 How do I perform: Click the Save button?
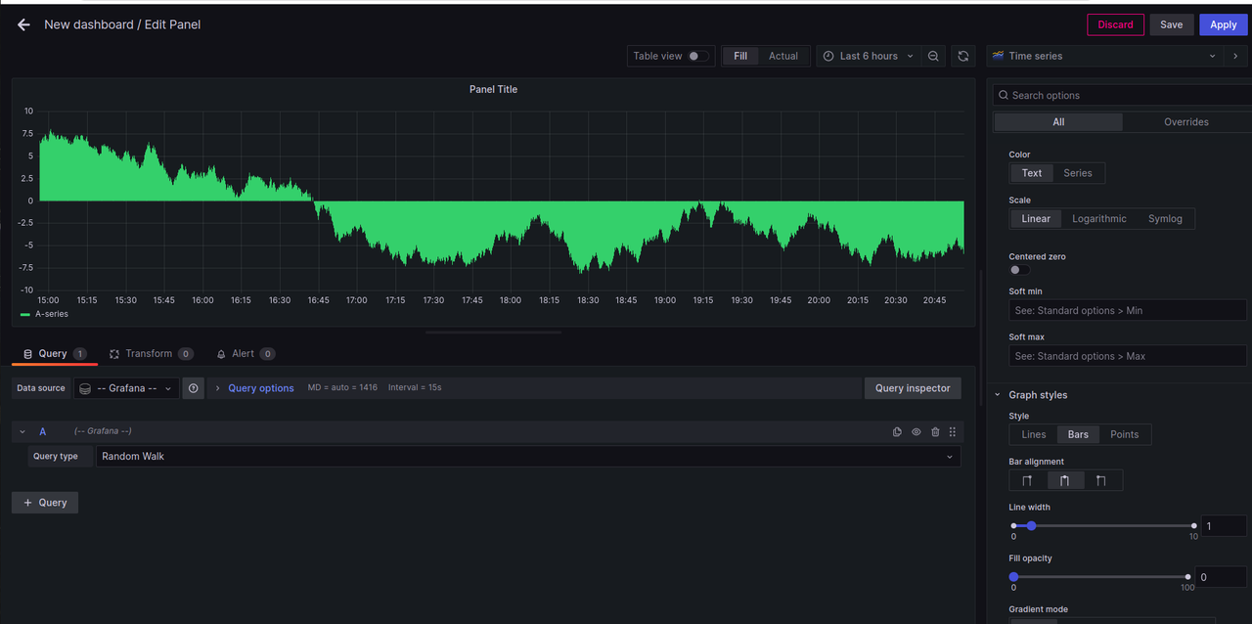tap(1172, 24)
